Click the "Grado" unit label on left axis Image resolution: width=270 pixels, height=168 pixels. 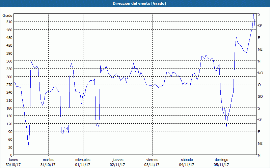pyautogui.click(x=7, y=15)
